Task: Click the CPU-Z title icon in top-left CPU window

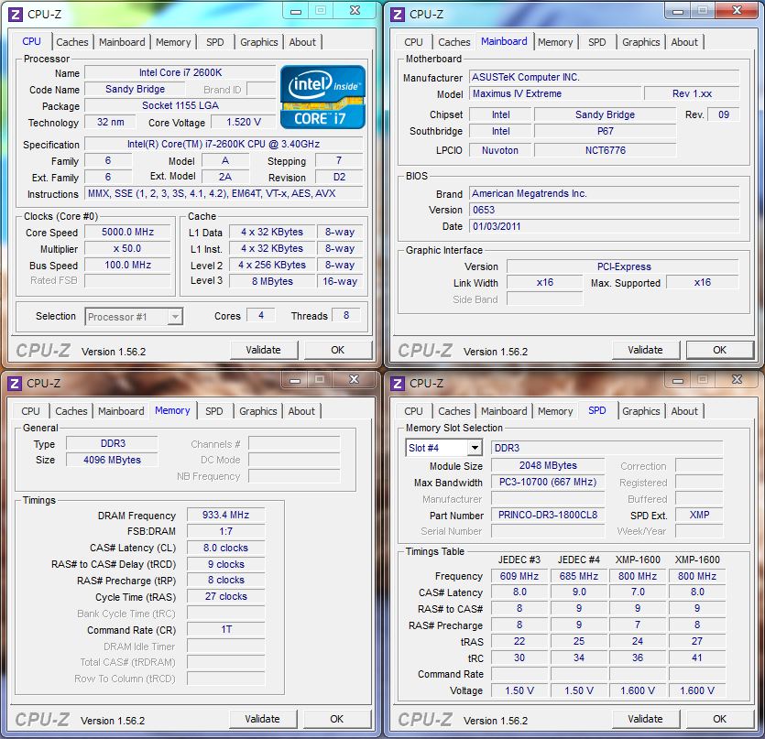Action: click(16, 15)
